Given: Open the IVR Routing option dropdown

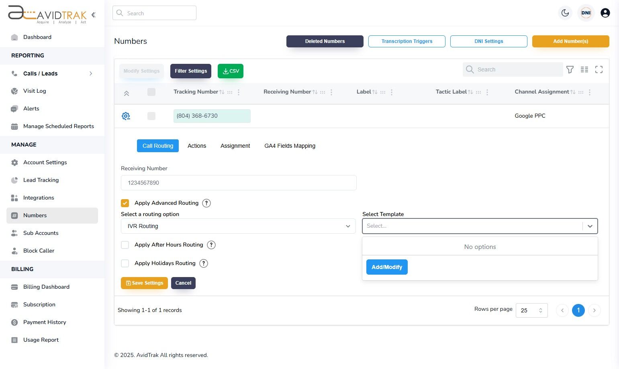Looking at the screenshot, I should coord(238,226).
